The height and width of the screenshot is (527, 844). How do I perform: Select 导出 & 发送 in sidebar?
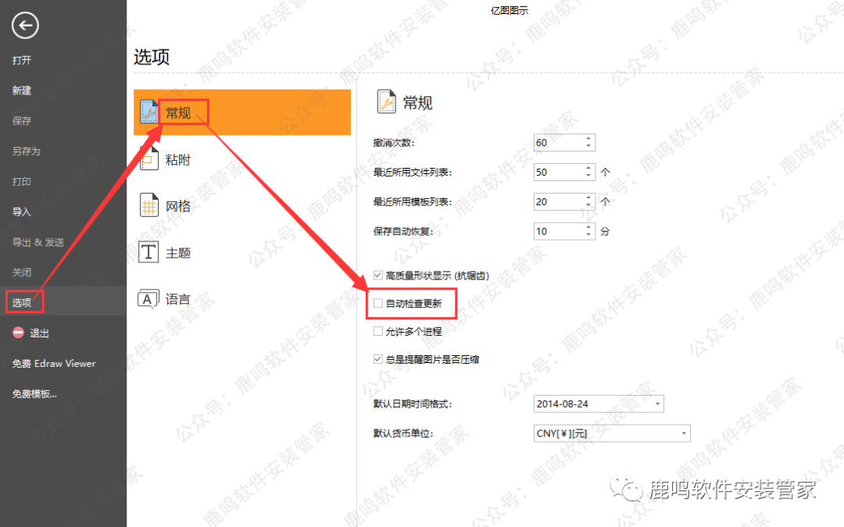(38, 242)
